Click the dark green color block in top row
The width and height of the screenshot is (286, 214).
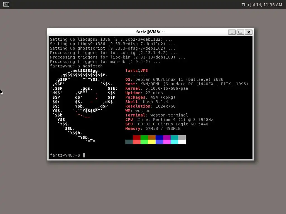[144, 137]
